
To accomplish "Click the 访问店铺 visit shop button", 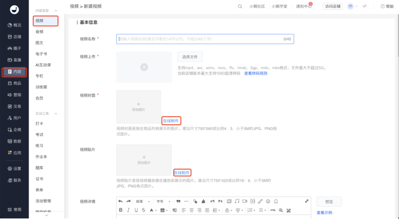I will coord(333,6).
